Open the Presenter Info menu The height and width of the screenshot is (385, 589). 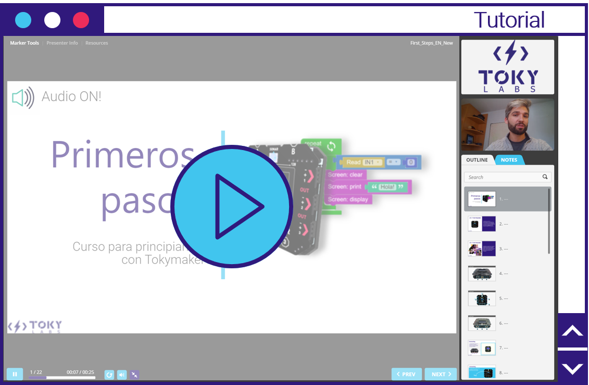click(62, 43)
